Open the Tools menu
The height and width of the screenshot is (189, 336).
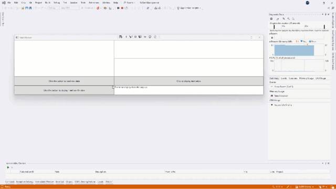[x=83, y=3]
